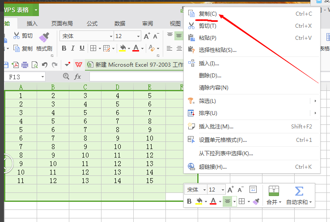Screen dimensions: 330x222
Task: Click the Redo arrow icon
Action: 55,64
